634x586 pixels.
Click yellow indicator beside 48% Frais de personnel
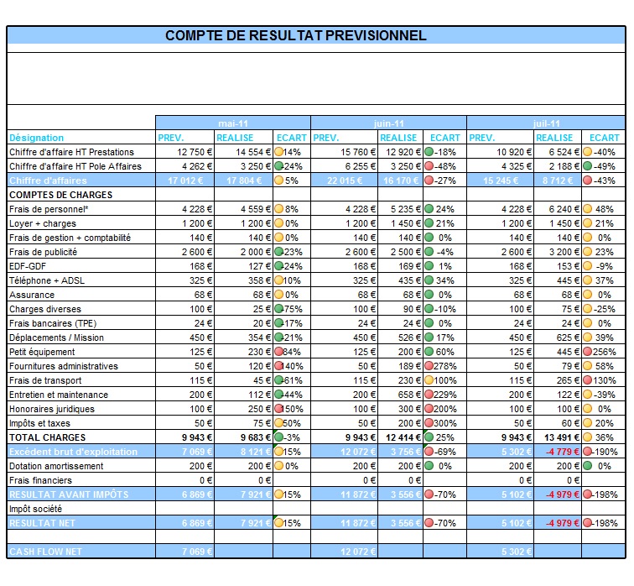coord(588,209)
